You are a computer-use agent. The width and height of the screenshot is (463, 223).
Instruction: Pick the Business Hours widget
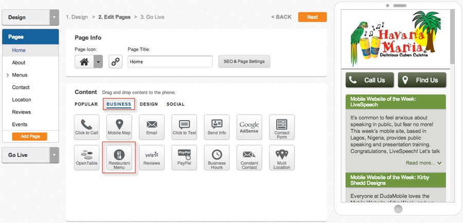pyautogui.click(x=217, y=158)
